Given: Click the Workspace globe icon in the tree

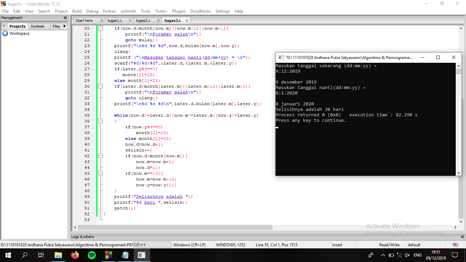Looking at the screenshot, I should click(x=5, y=33).
